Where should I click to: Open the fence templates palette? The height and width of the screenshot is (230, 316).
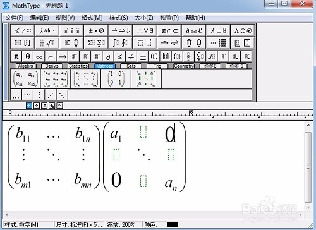pos(23,43)
